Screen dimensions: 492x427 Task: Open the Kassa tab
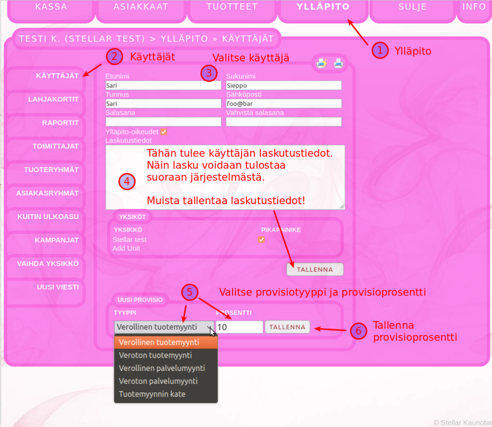pos(51,7)
